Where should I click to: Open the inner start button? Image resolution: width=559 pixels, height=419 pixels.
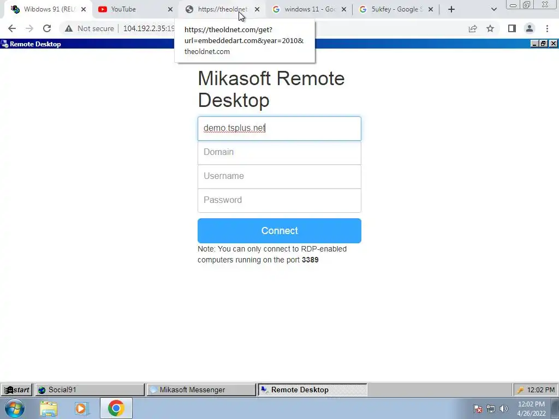(x=16, y=390)
